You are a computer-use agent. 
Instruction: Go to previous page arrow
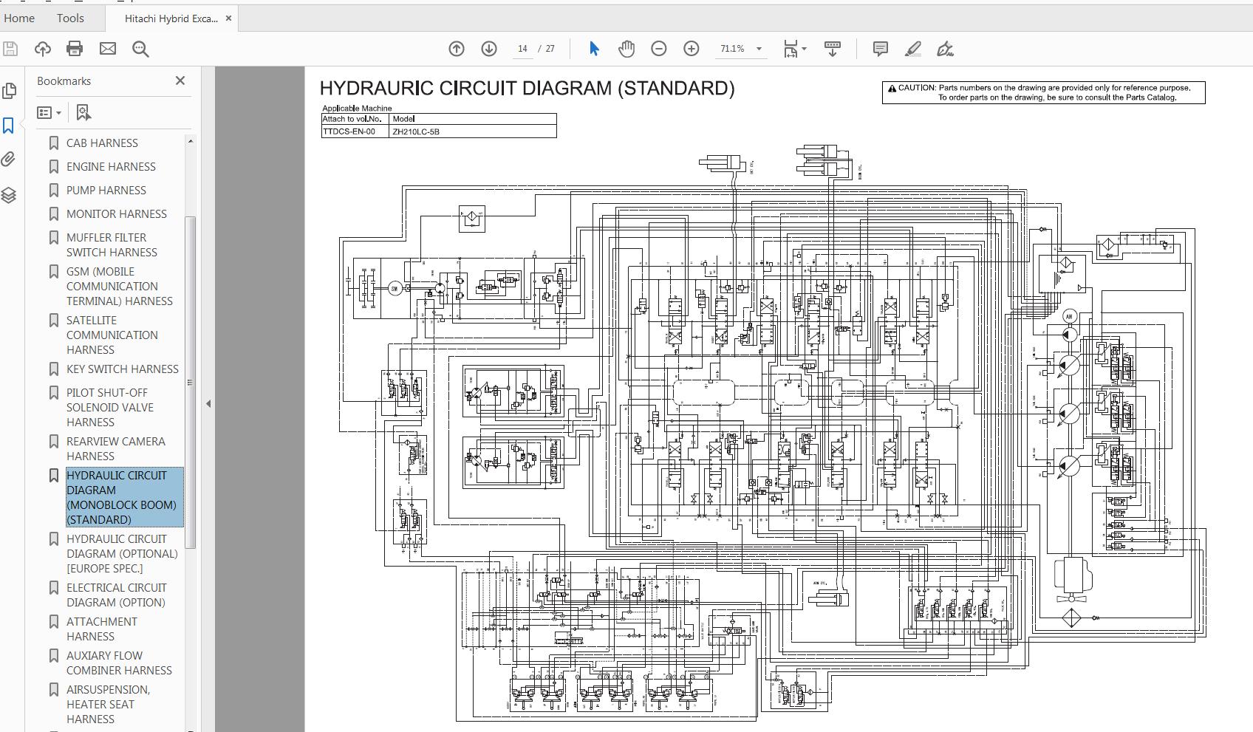click(457, 49)
